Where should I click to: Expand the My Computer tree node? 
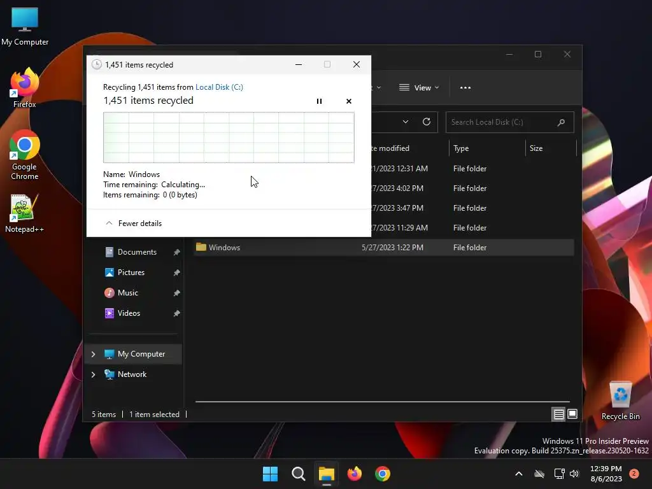[x=93, y=354]
